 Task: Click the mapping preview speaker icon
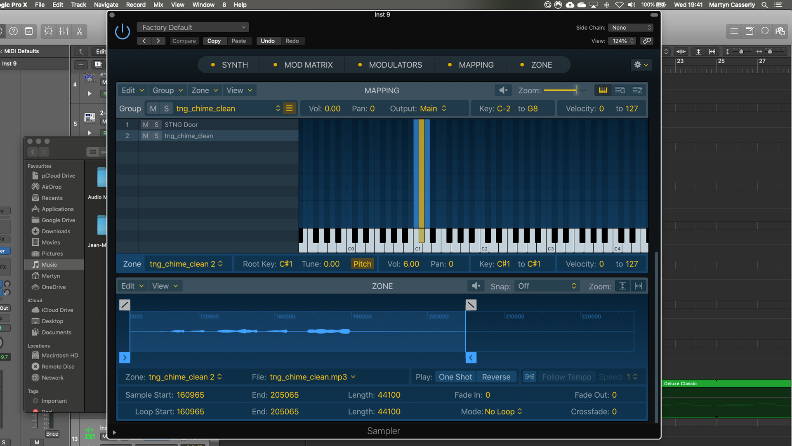(503, 90)
